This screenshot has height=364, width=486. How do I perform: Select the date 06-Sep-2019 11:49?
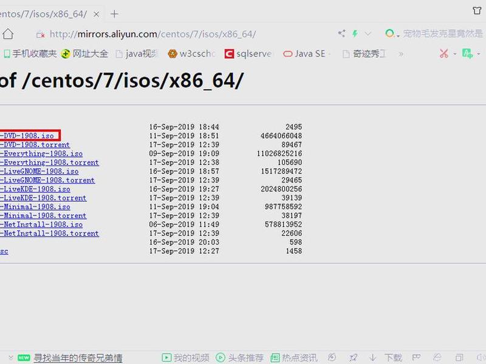(x=184, y=224)
